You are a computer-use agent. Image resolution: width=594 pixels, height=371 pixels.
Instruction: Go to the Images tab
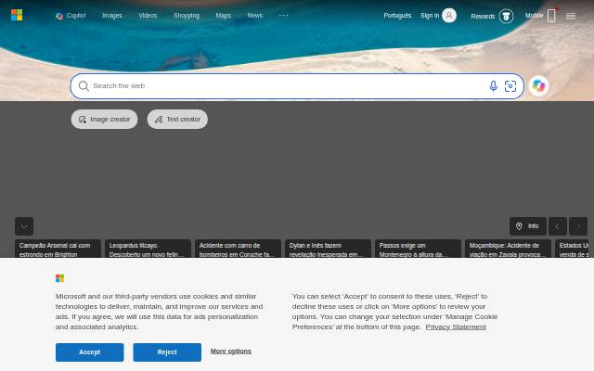coord(112,16)
